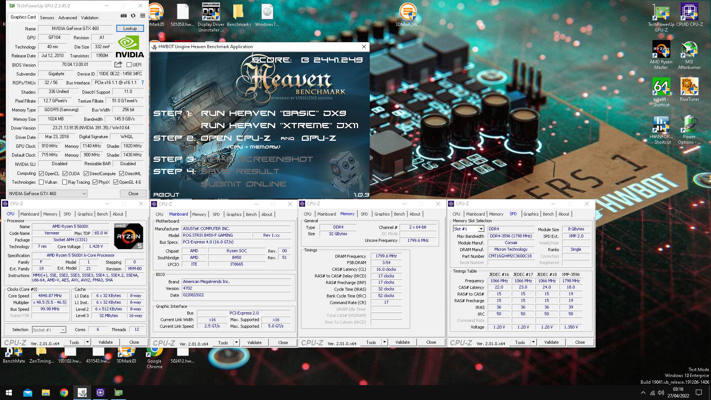The width and height of the screenshot is (711, 400).
Task: Click the GPU-Z screenshot camera icon
Action: click(124, 16)
